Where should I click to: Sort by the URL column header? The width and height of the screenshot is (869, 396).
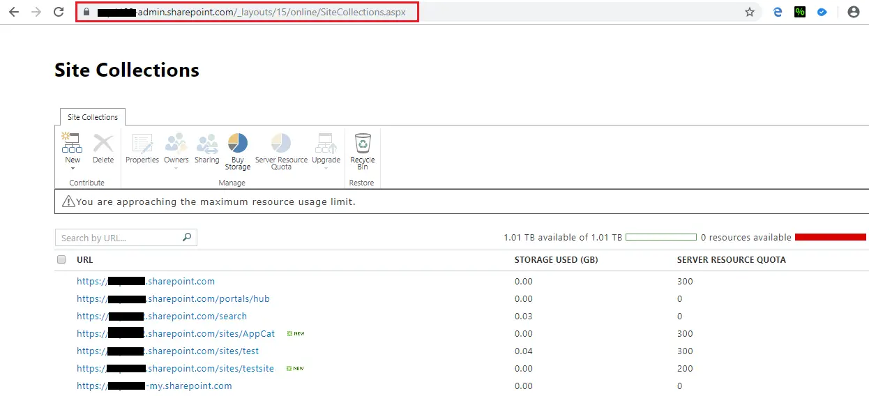click(x=84, y=259)
